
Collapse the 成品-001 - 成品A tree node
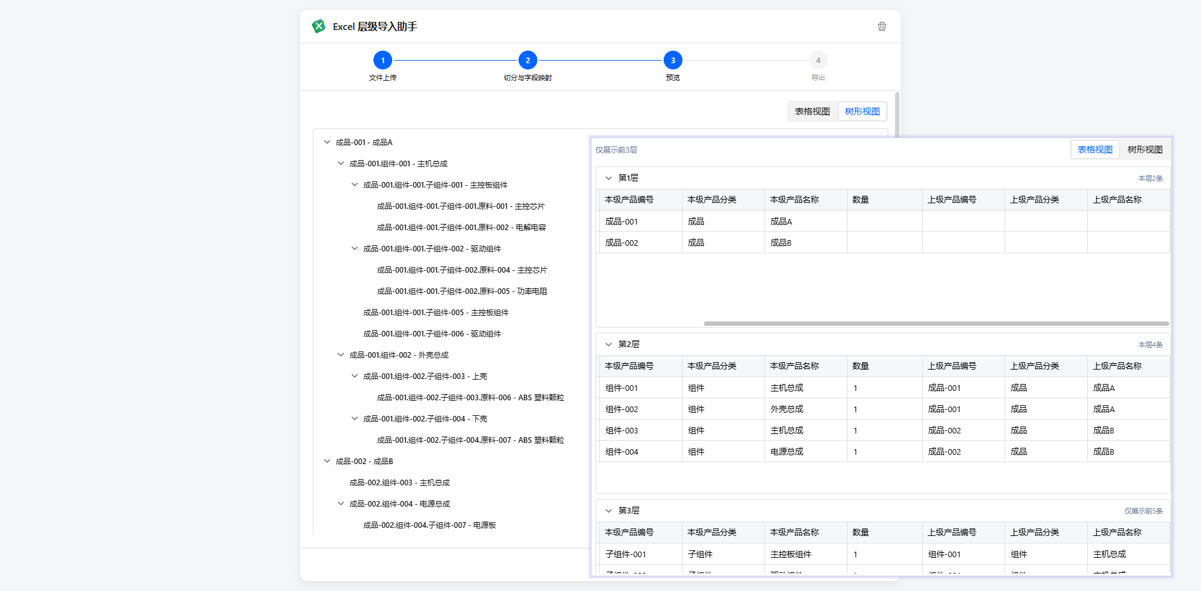[327, 142]
